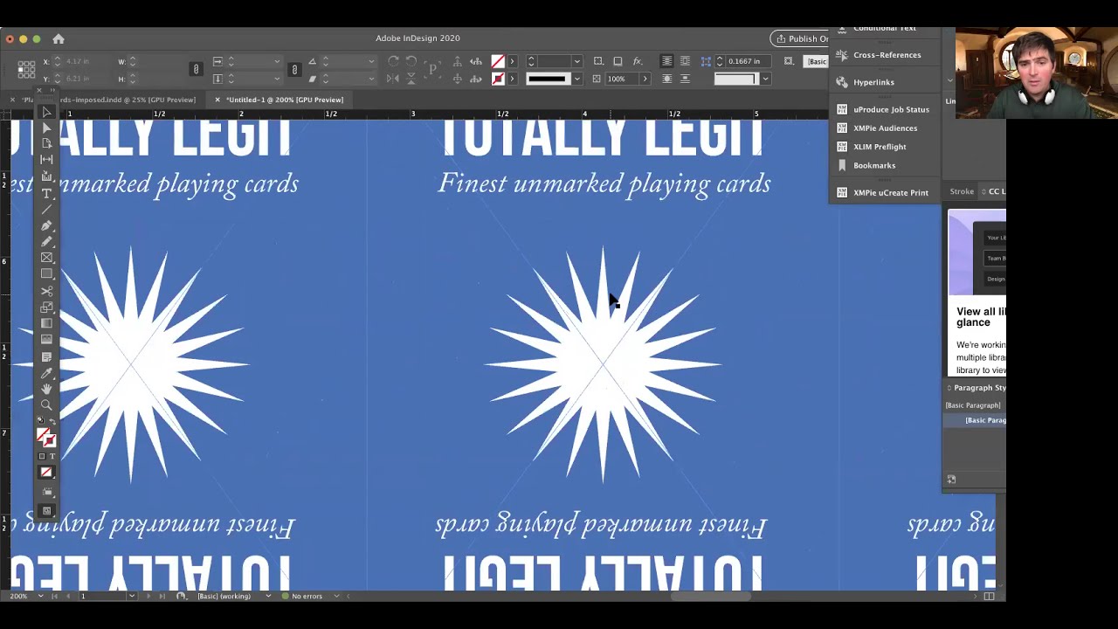This screenshot has width=1118, height=629.
Task: Swap fill and stroke arrow in Tools panel
Action: (x=52, y=422)
